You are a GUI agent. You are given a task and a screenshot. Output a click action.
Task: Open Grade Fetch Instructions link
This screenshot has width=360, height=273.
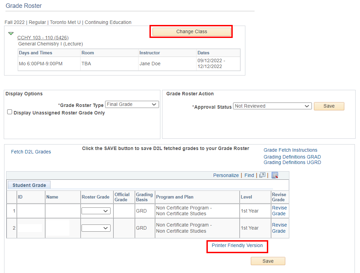290,150
